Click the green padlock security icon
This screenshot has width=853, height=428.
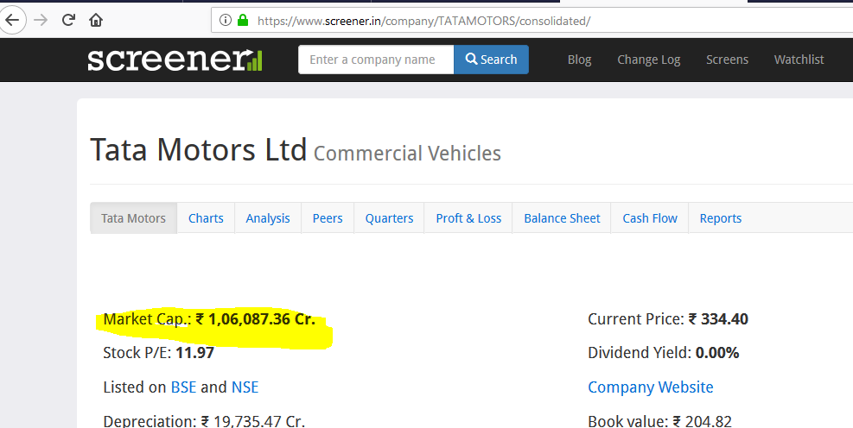243,21
